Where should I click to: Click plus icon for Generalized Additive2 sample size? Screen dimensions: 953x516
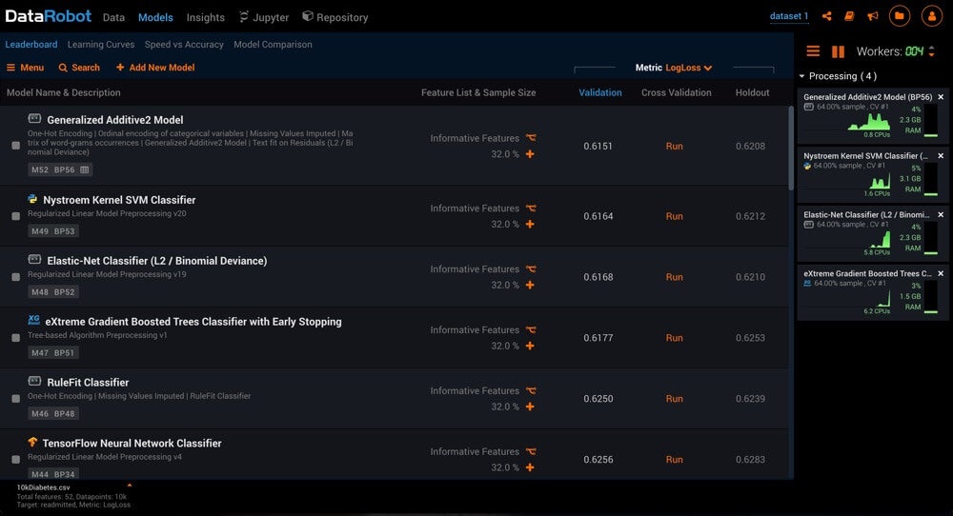[x=530, y=154]
